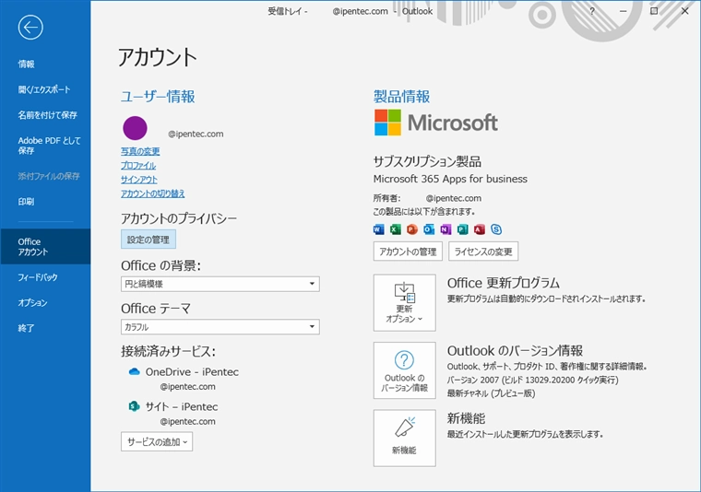Open 更新オプション update options menu
Image resolution: width=701 pixels, height=492 pixels.
pos(405,303)
